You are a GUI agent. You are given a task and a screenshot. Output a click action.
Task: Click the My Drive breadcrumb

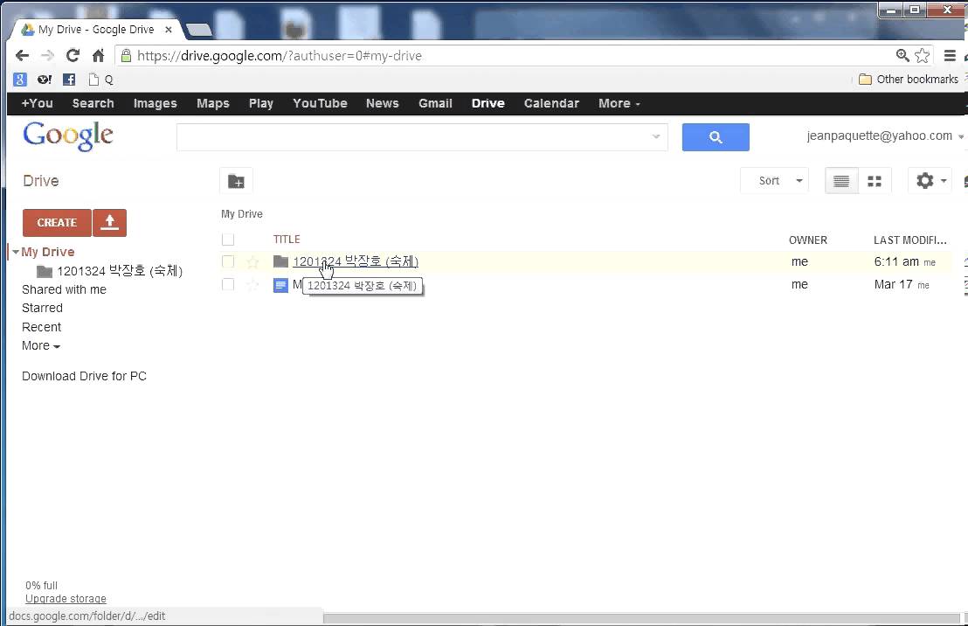click(242, 214)
